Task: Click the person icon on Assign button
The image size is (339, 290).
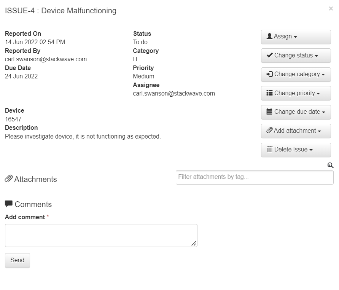Action: [269, 36]
